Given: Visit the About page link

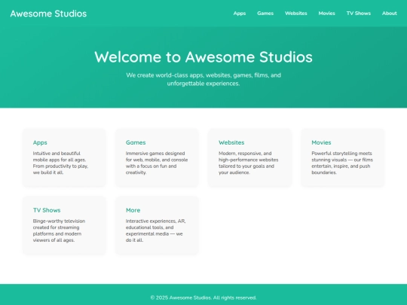Looking at the screenshot, I should (390, 14).
